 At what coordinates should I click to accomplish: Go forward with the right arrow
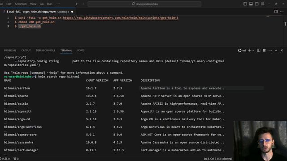click(83, 4)
